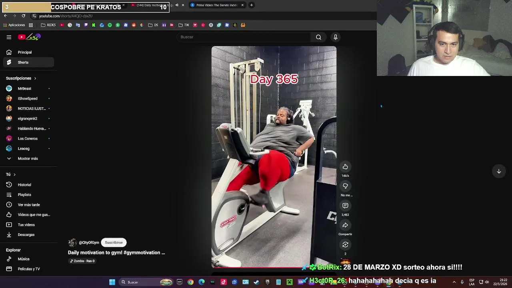The height and width of the screenshot is (288, 512).
Task: Open Zombie - Ran-D sound link
Action: point(82,261)
